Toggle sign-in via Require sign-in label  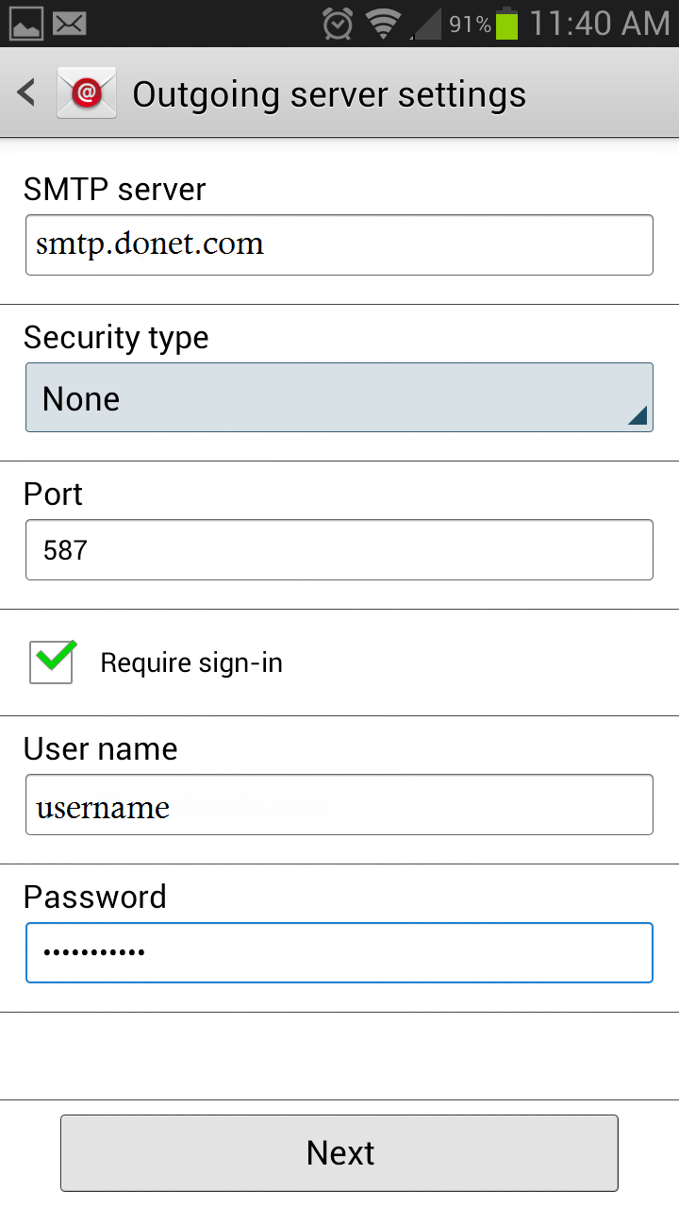(x=191, y=663)
